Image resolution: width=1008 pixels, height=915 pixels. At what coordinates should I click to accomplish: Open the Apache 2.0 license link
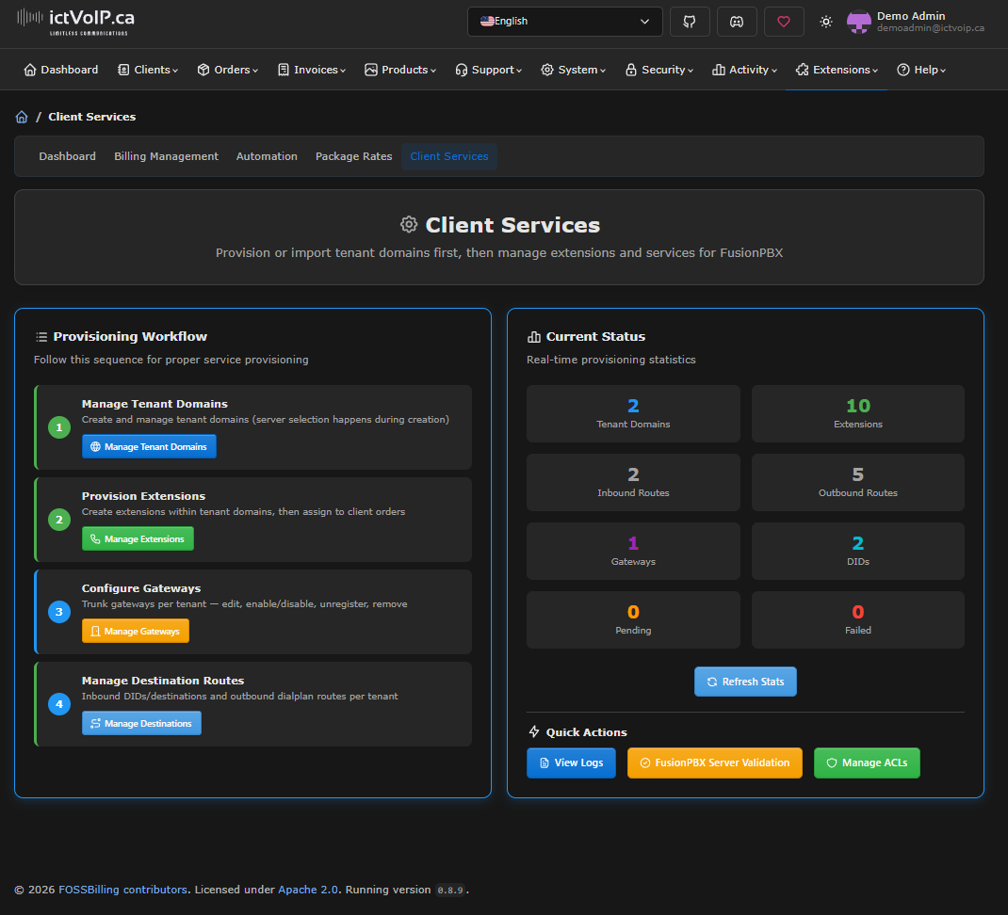click(308, 890)
